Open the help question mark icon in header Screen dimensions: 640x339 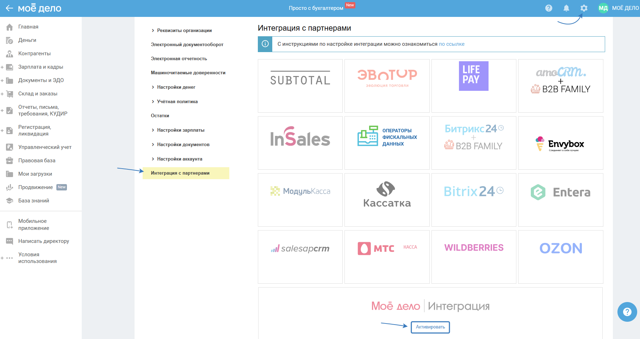549,8
